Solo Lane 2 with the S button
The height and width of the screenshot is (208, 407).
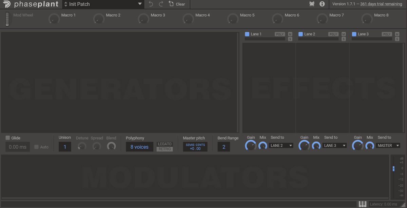coord(344,39)
